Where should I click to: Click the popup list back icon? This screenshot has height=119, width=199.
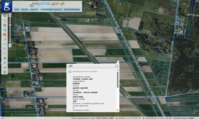tap(70, 66)
